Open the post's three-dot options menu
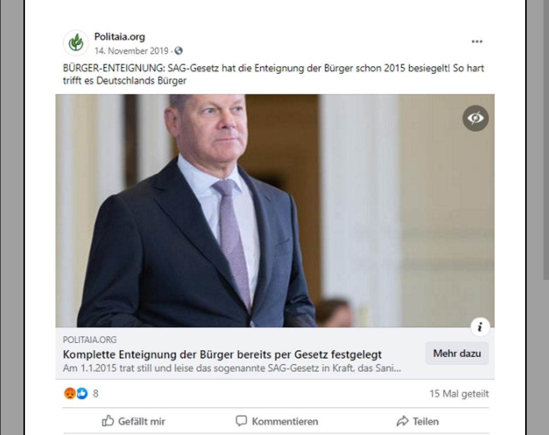 pos(477,42)
